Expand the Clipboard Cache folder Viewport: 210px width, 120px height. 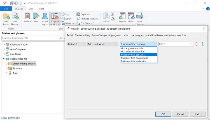4,44
